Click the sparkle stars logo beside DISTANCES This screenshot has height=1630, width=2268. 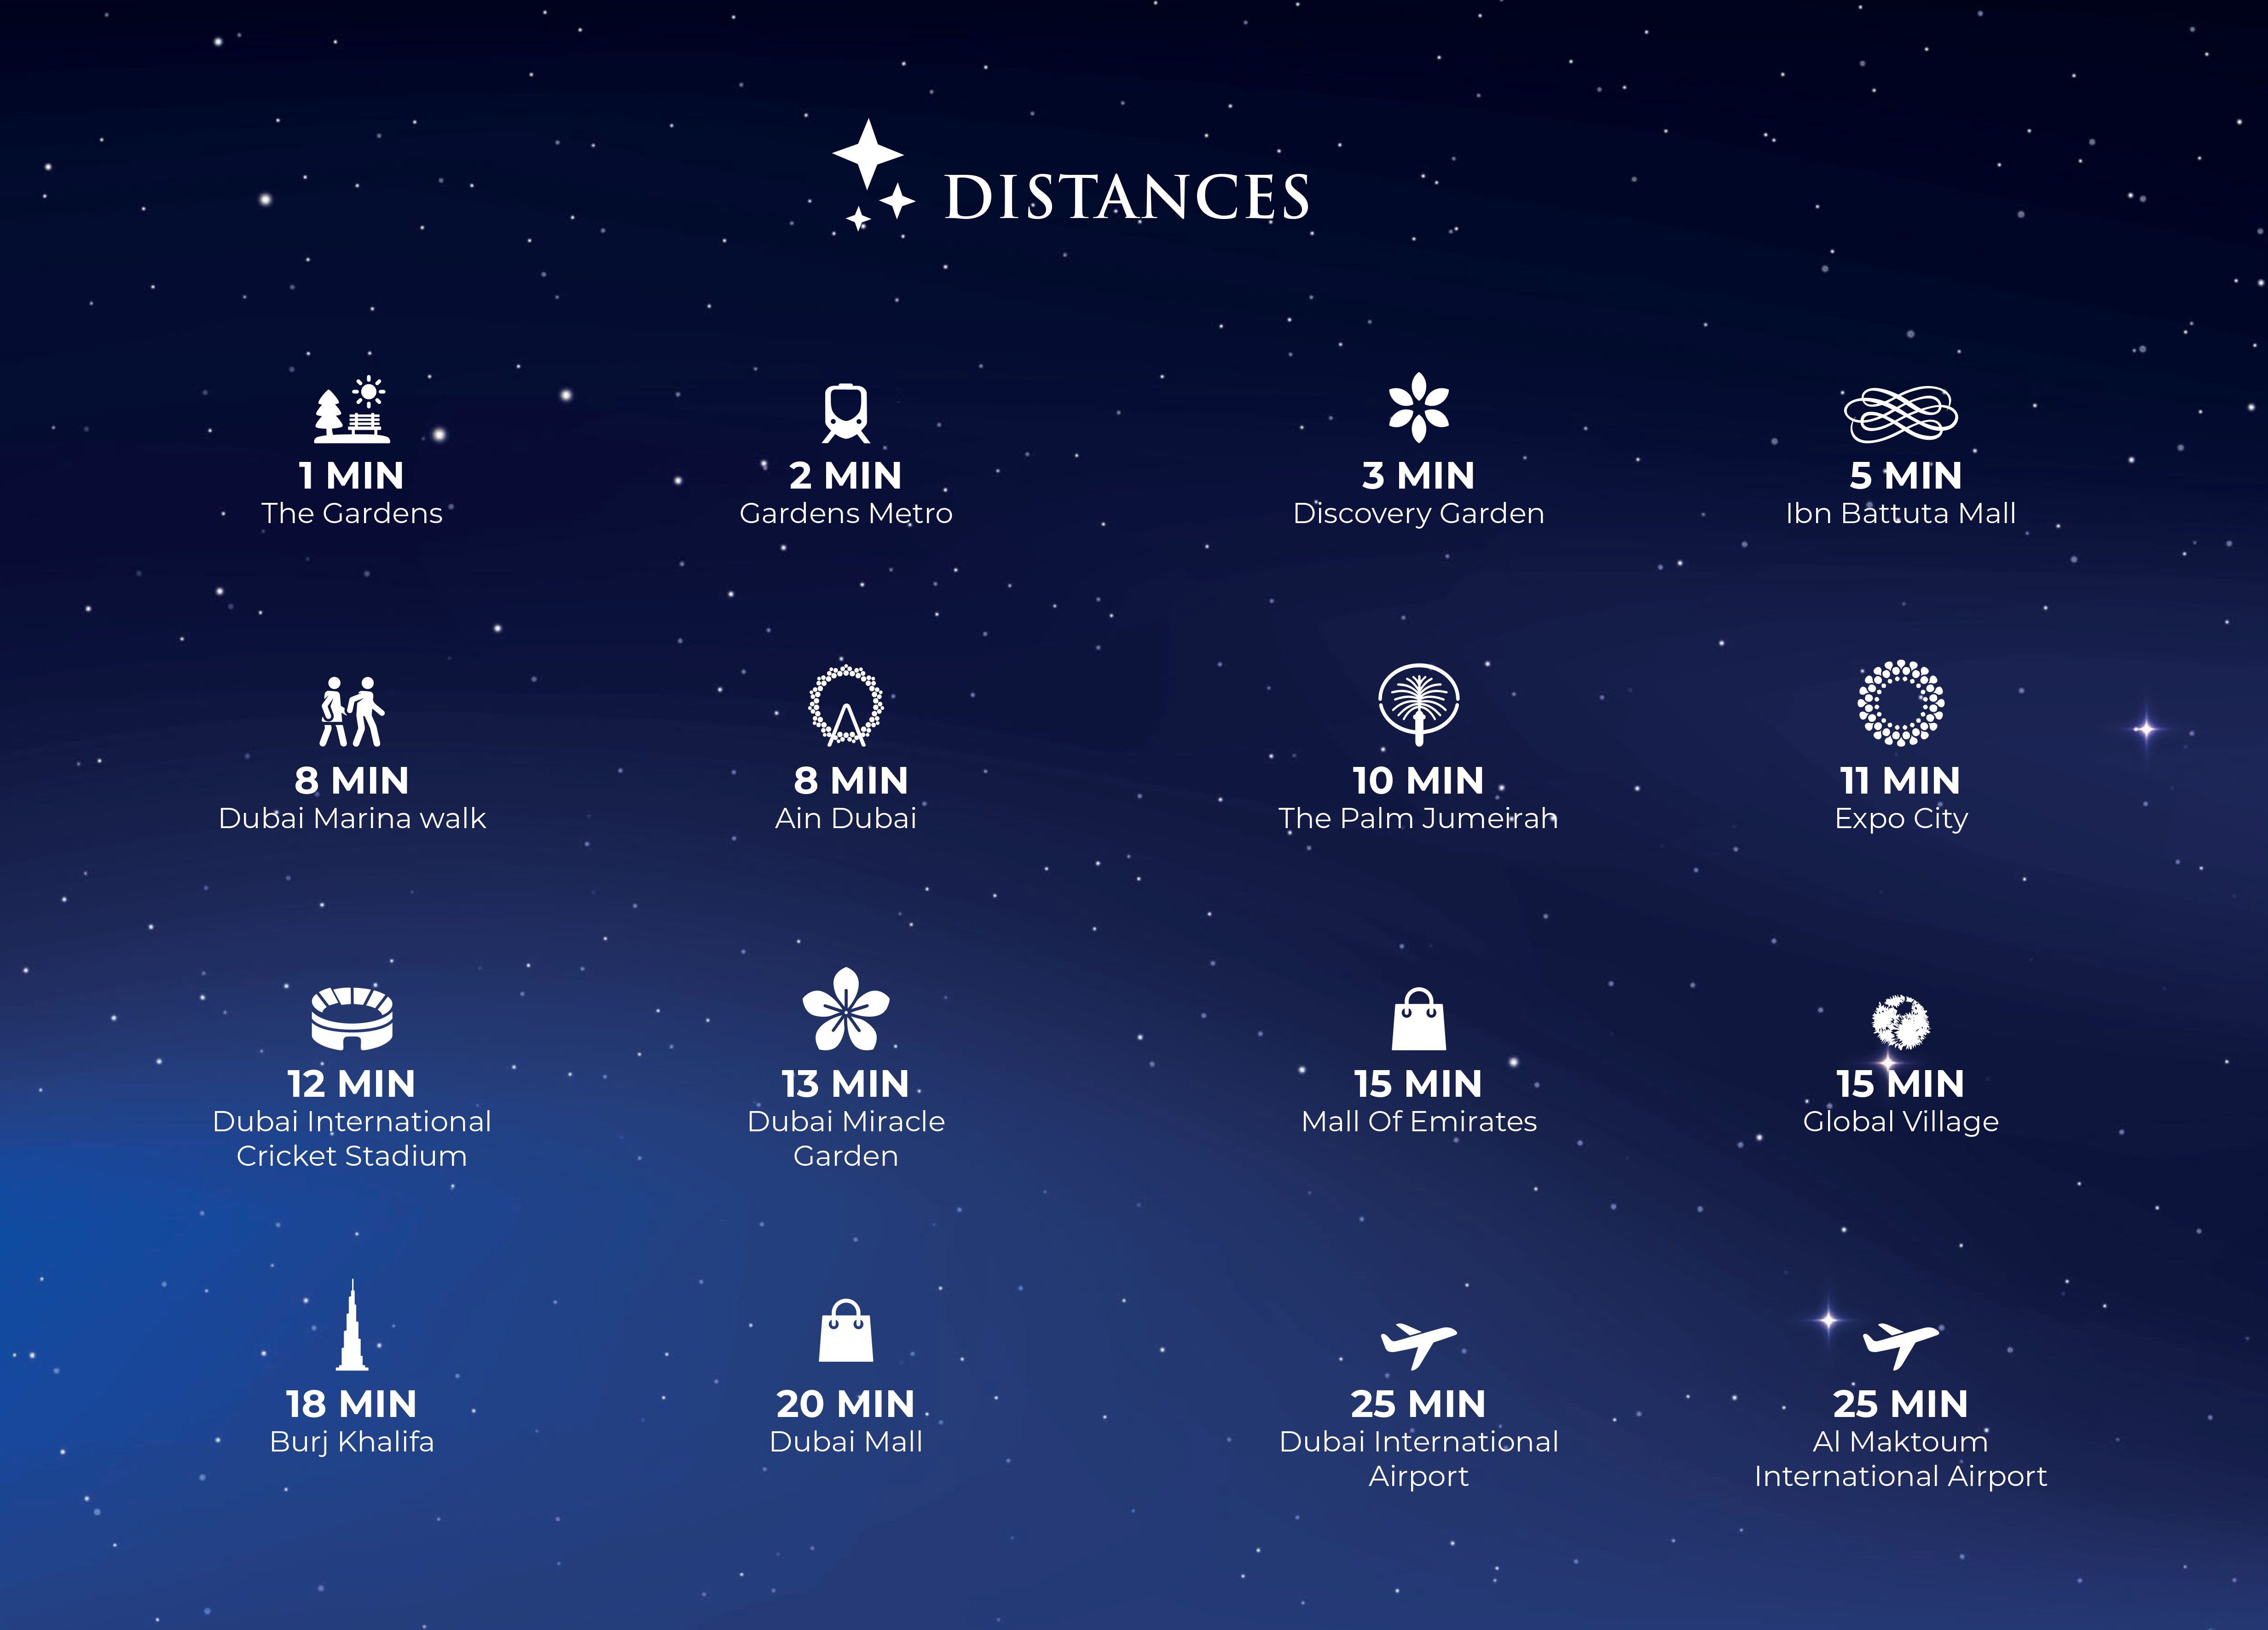(873, 175)
